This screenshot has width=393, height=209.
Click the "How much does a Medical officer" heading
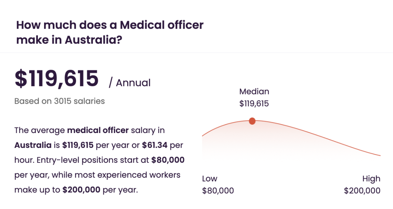(x=110, y=25)
